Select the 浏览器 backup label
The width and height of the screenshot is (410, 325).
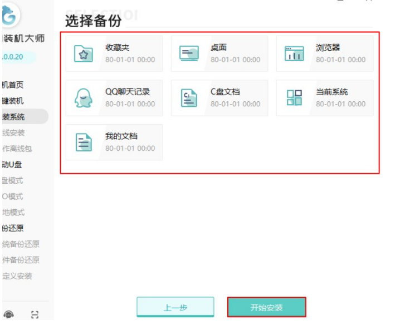tap(328, 47)
